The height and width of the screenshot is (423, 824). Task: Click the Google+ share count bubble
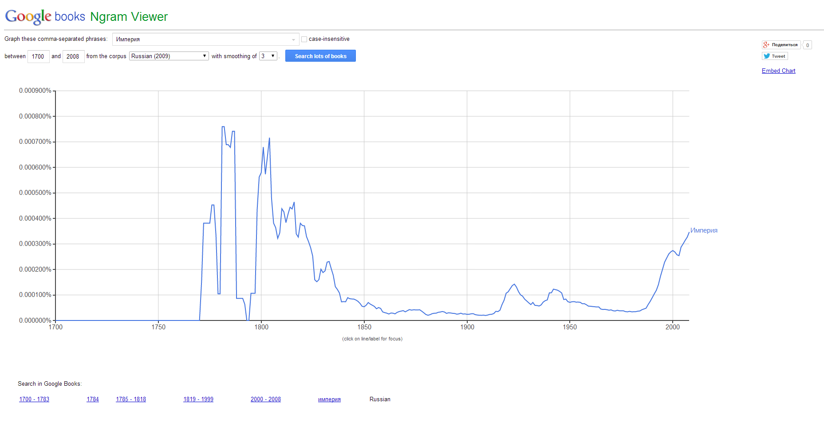coord(808,45)
